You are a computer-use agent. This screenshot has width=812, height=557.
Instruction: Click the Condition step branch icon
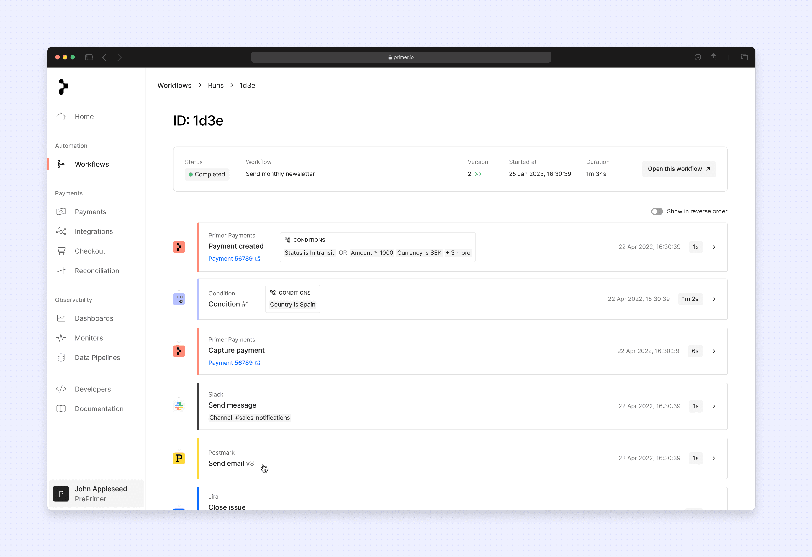point(179,299)
